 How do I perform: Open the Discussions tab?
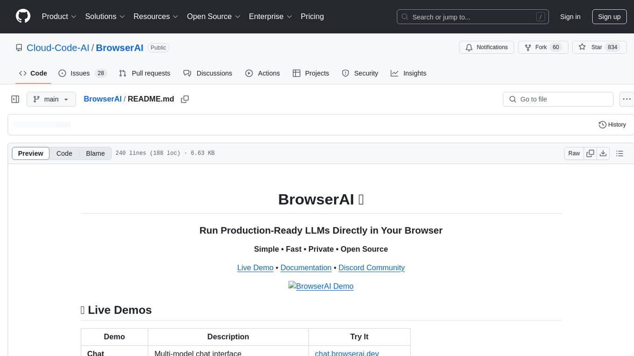coord(207,73)
